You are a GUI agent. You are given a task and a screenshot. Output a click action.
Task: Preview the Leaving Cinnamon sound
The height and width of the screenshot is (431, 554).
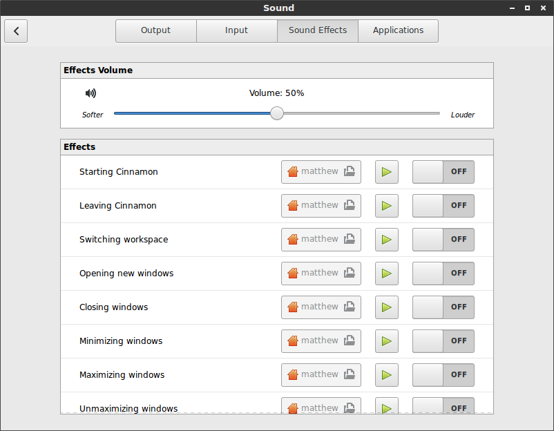(x=387, y=206)
